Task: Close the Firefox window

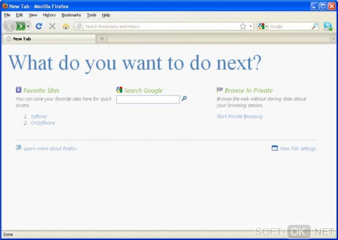Action: coord(332,6)
